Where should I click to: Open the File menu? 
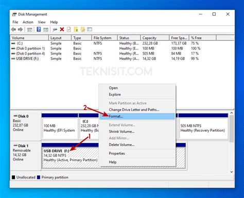(x=15, y=22)
